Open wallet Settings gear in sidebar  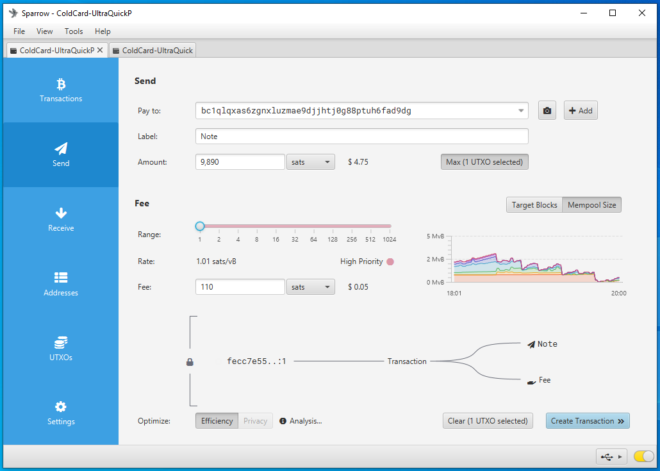click(61, 413)
